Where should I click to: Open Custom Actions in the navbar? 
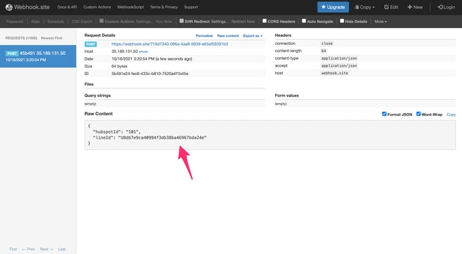pos(97,7)
